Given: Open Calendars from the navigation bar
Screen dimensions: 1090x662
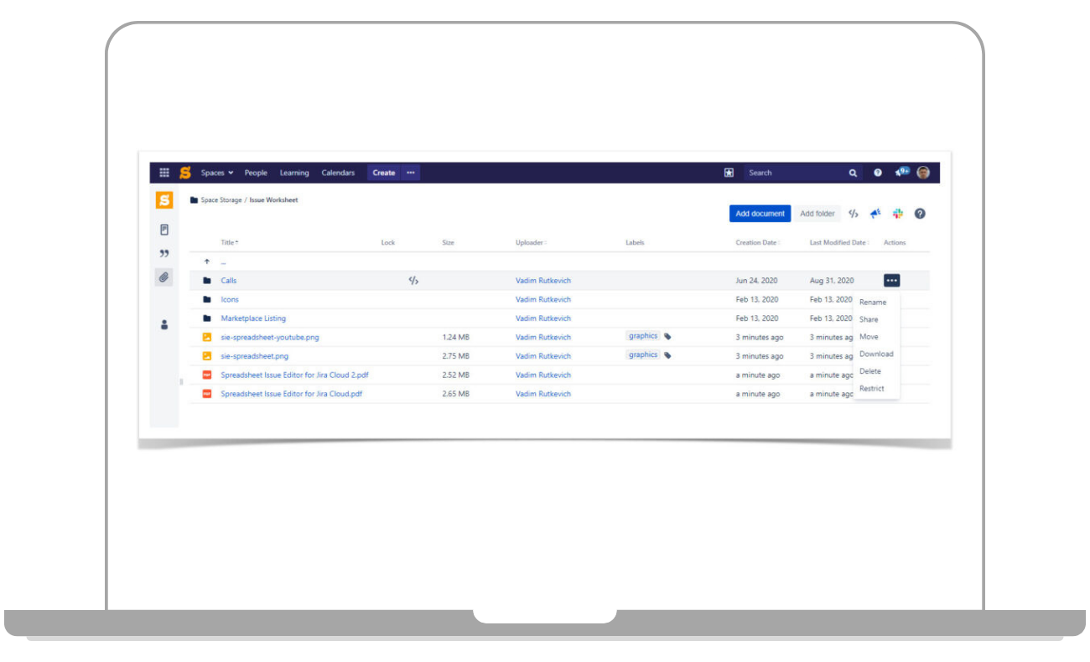Looking at the screenshot, I should point(339,173).
